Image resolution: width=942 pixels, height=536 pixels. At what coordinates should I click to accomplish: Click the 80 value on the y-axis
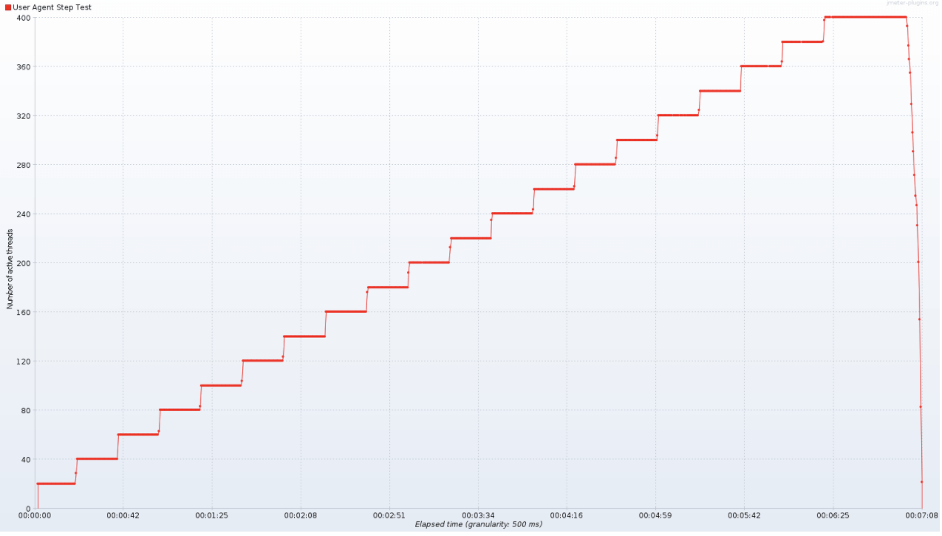click(x=26, y=410)
